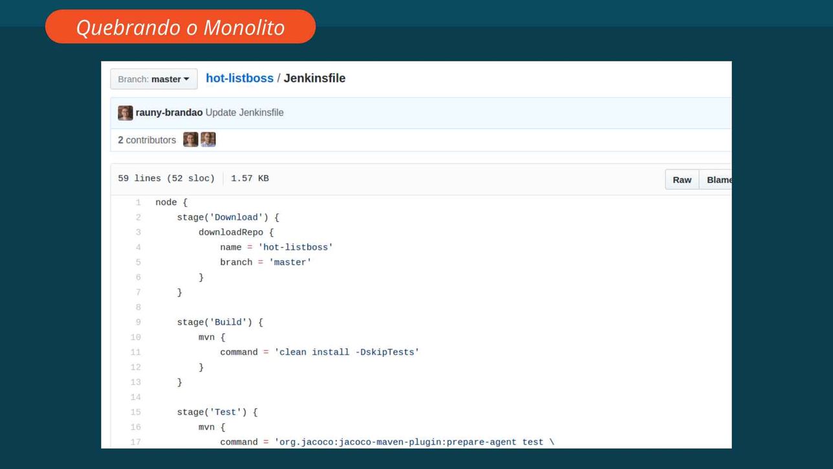
Task: Select line number 2
Action: tap(138, 217)
